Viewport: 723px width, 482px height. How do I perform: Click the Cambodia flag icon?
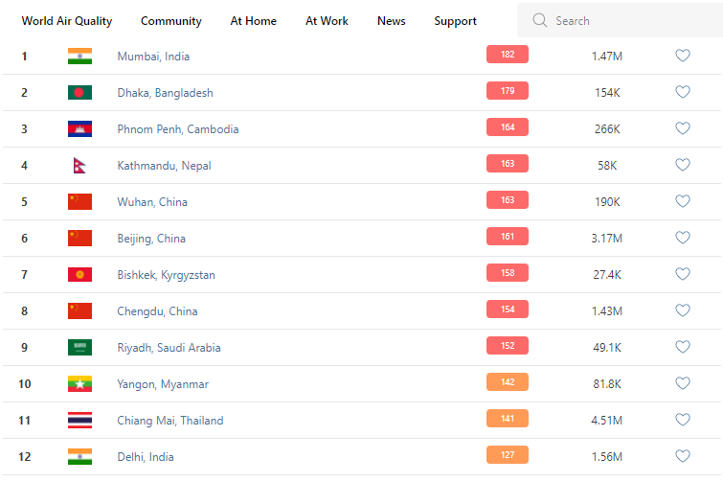[79, 129]
